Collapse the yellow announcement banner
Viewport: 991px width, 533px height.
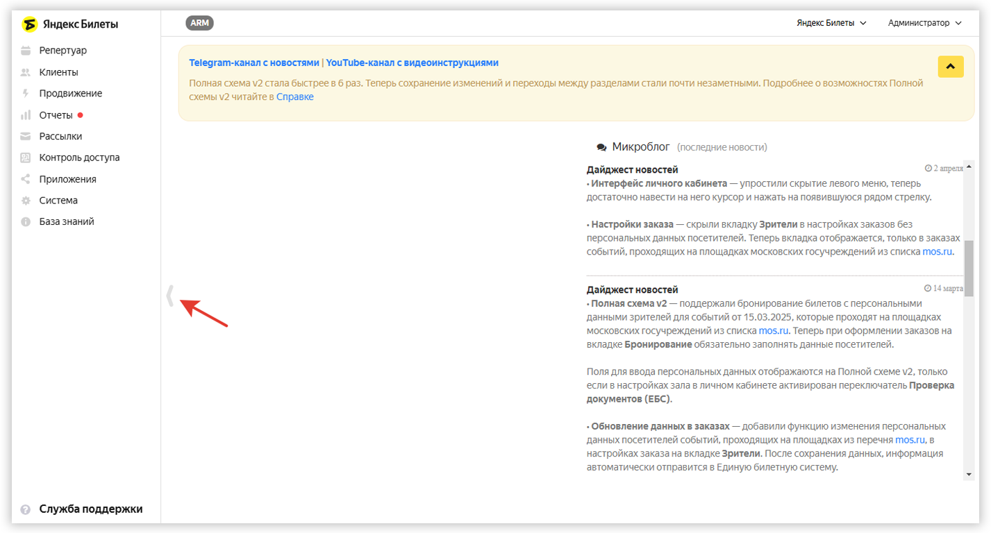pyautogui.click(x=950, y=67)
